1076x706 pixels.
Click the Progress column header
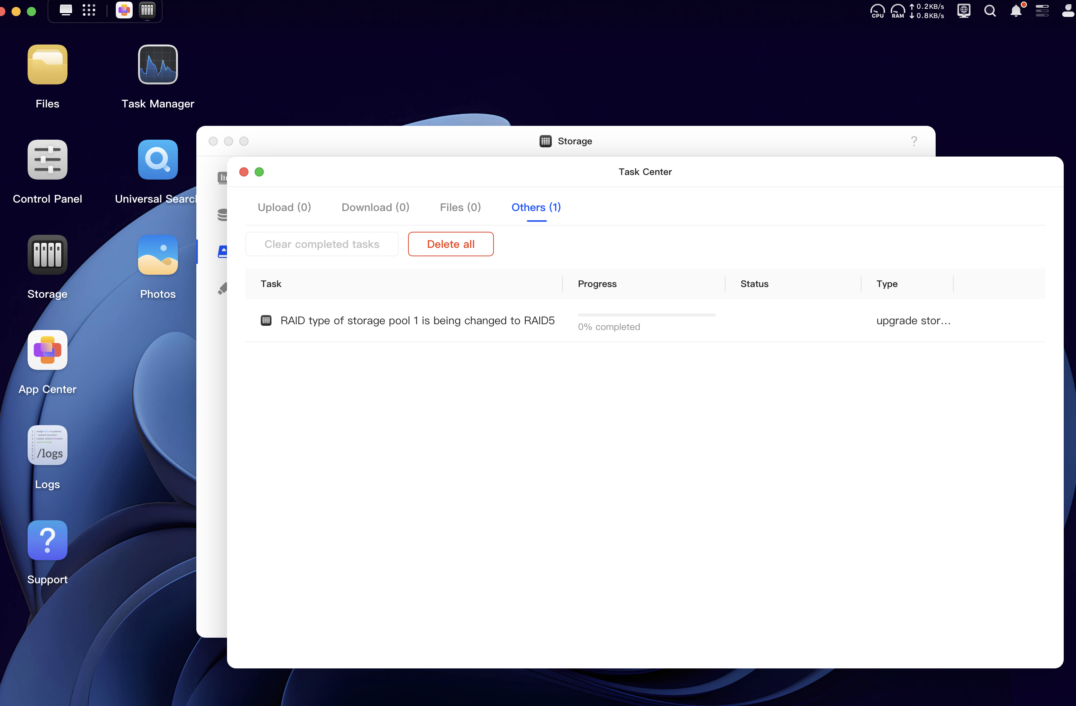pos(597,284)
